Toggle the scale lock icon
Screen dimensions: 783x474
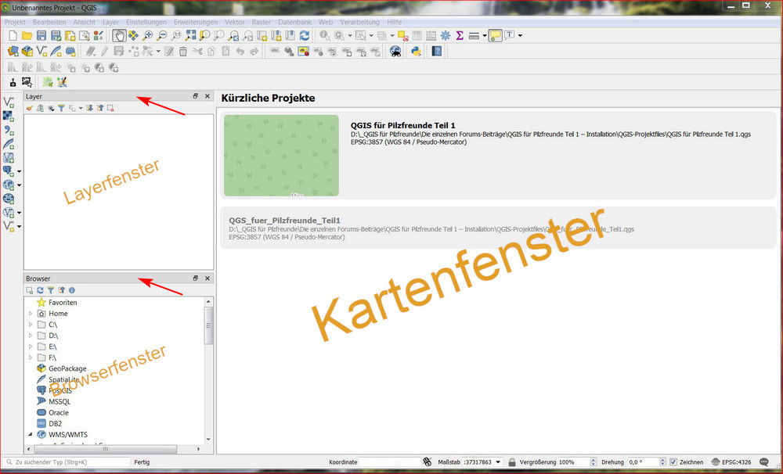pyautogui.click(x=511, y=462)
